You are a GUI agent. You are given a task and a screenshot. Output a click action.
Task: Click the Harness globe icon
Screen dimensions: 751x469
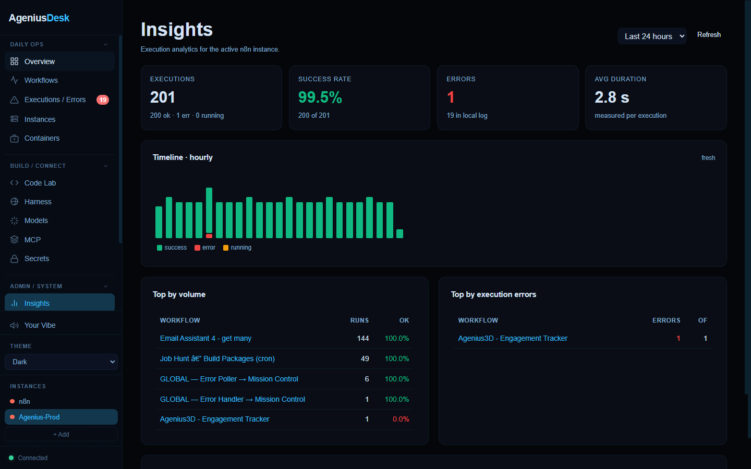pos(14,202)
